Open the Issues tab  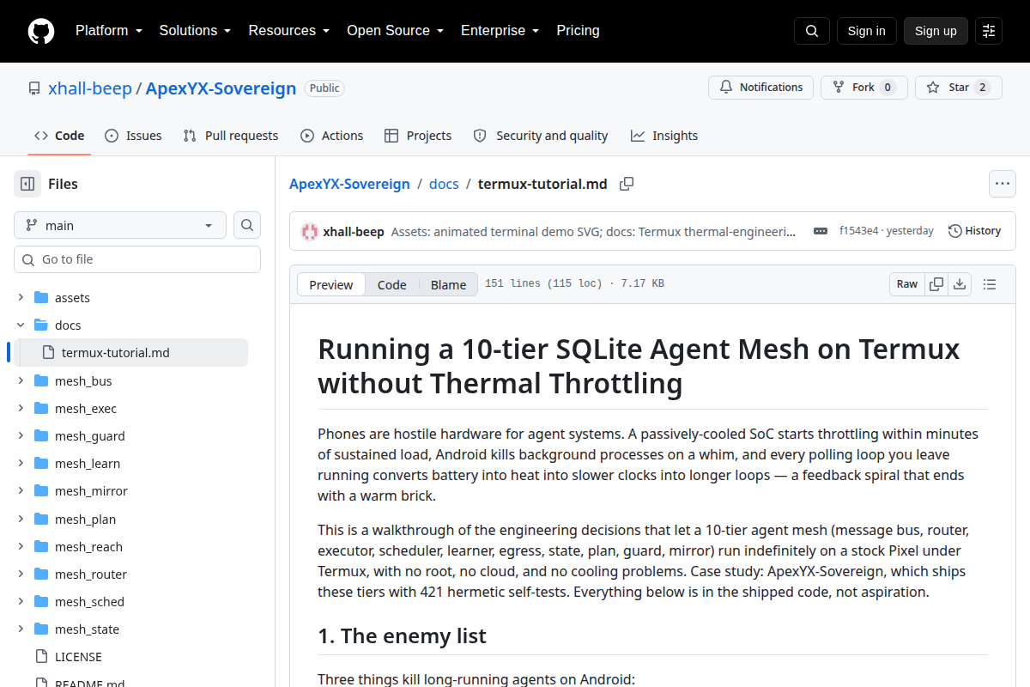pos(133,136)
